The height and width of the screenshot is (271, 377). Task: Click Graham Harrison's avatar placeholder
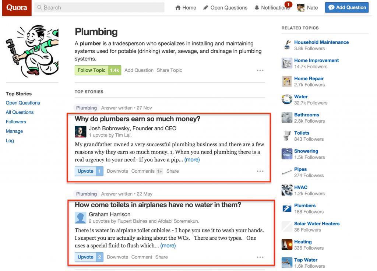pos(81,218)
